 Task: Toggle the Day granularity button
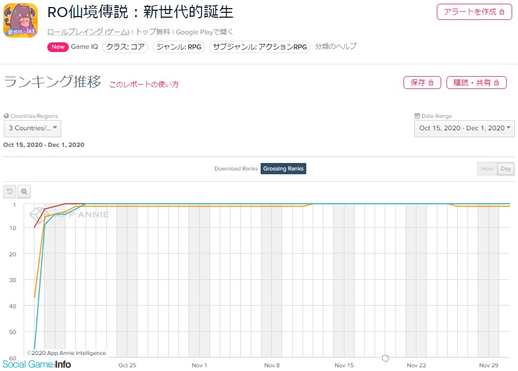click(x=506, y=168)
